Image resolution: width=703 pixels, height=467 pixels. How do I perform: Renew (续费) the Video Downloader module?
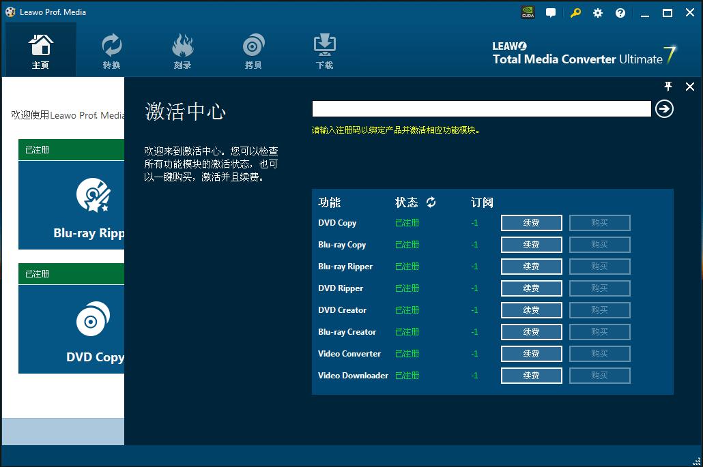coord(531,376)
